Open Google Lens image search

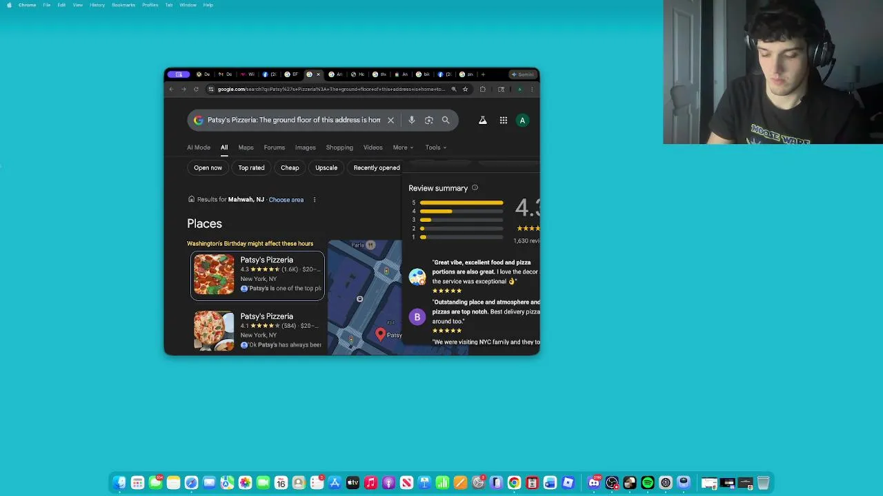coord(428,120)
